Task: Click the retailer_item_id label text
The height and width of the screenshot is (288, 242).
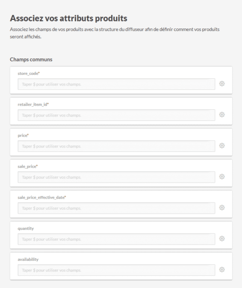Action: pos(33,104)
